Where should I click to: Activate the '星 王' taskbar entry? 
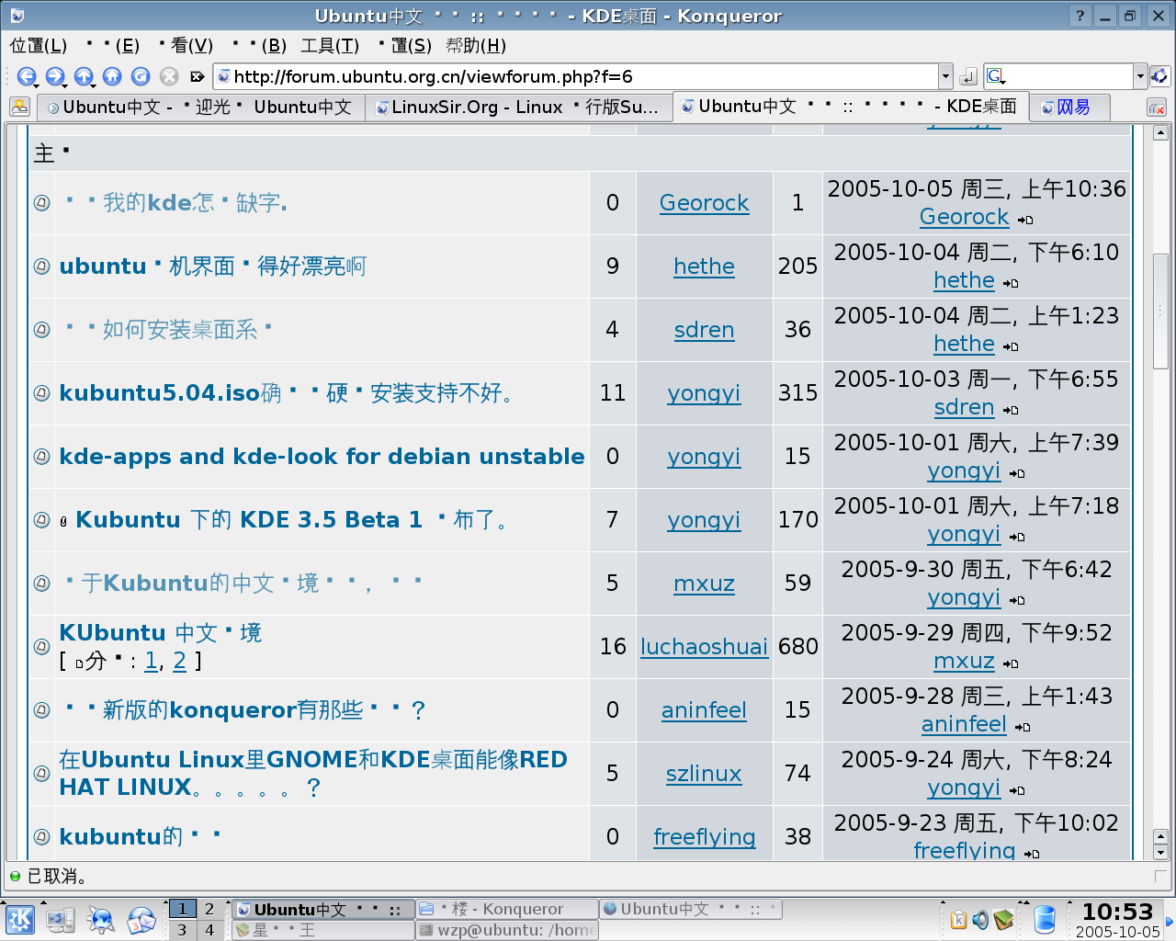click(322, 930)
